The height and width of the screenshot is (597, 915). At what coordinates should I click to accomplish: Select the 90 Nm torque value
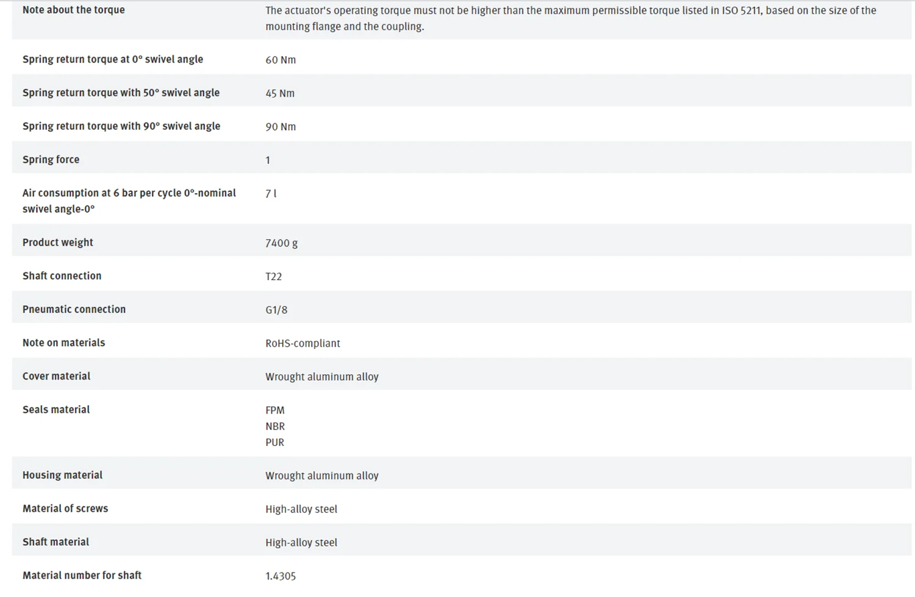(281, 127)
